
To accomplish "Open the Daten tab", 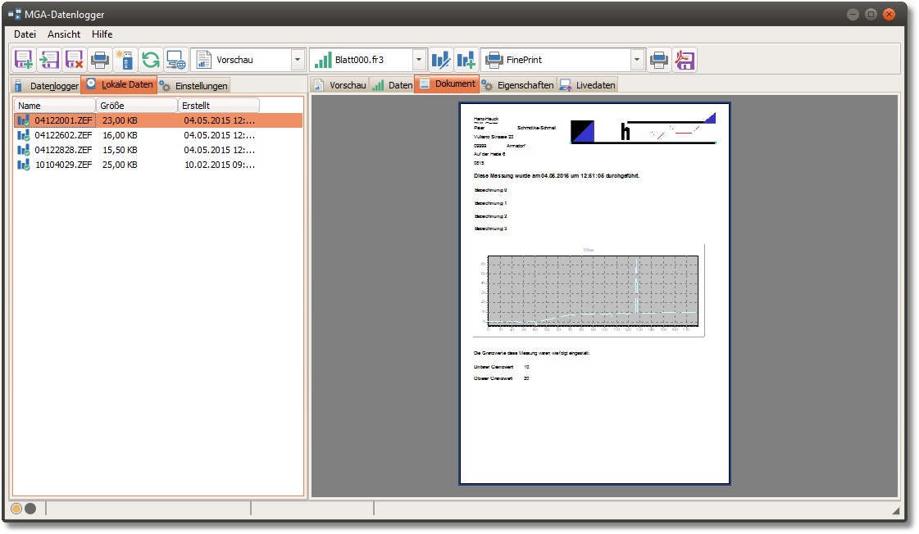I will [x=392, y=85].
